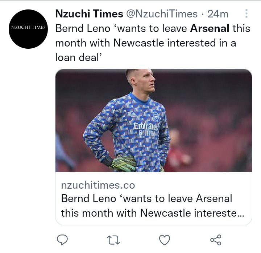Open the link card headline text
The image size is (261, 253).
click(152, 206)
